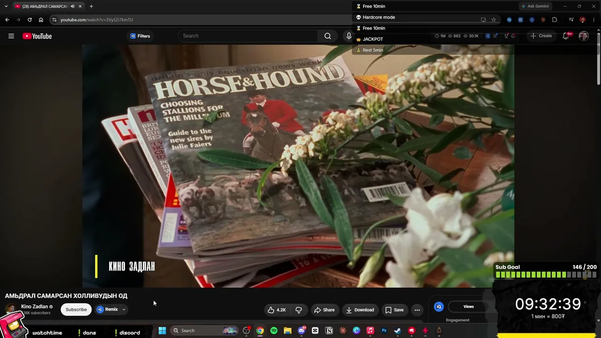Image resolution: width=601 pixels, height=338 pixels.
Task: Open the Chrome three-dot menu
Action: point(593,20)
